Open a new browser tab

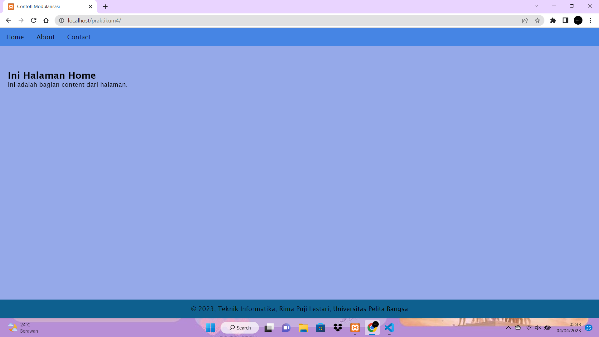(105, 7)
